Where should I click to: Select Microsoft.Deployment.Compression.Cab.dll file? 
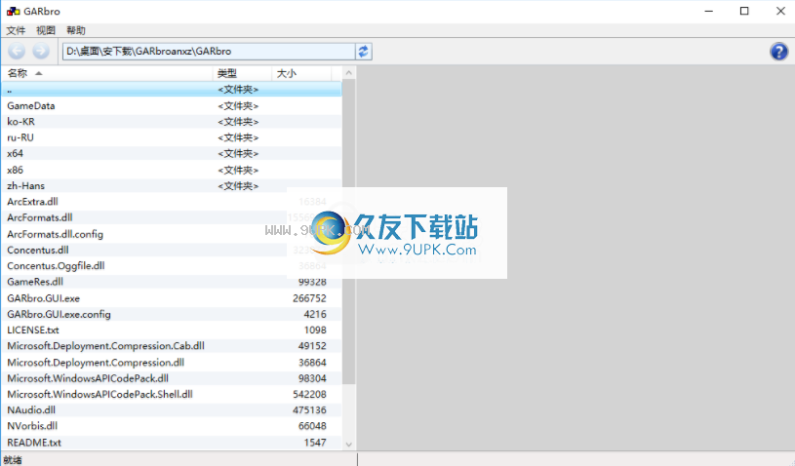click(x=172, y=346)
